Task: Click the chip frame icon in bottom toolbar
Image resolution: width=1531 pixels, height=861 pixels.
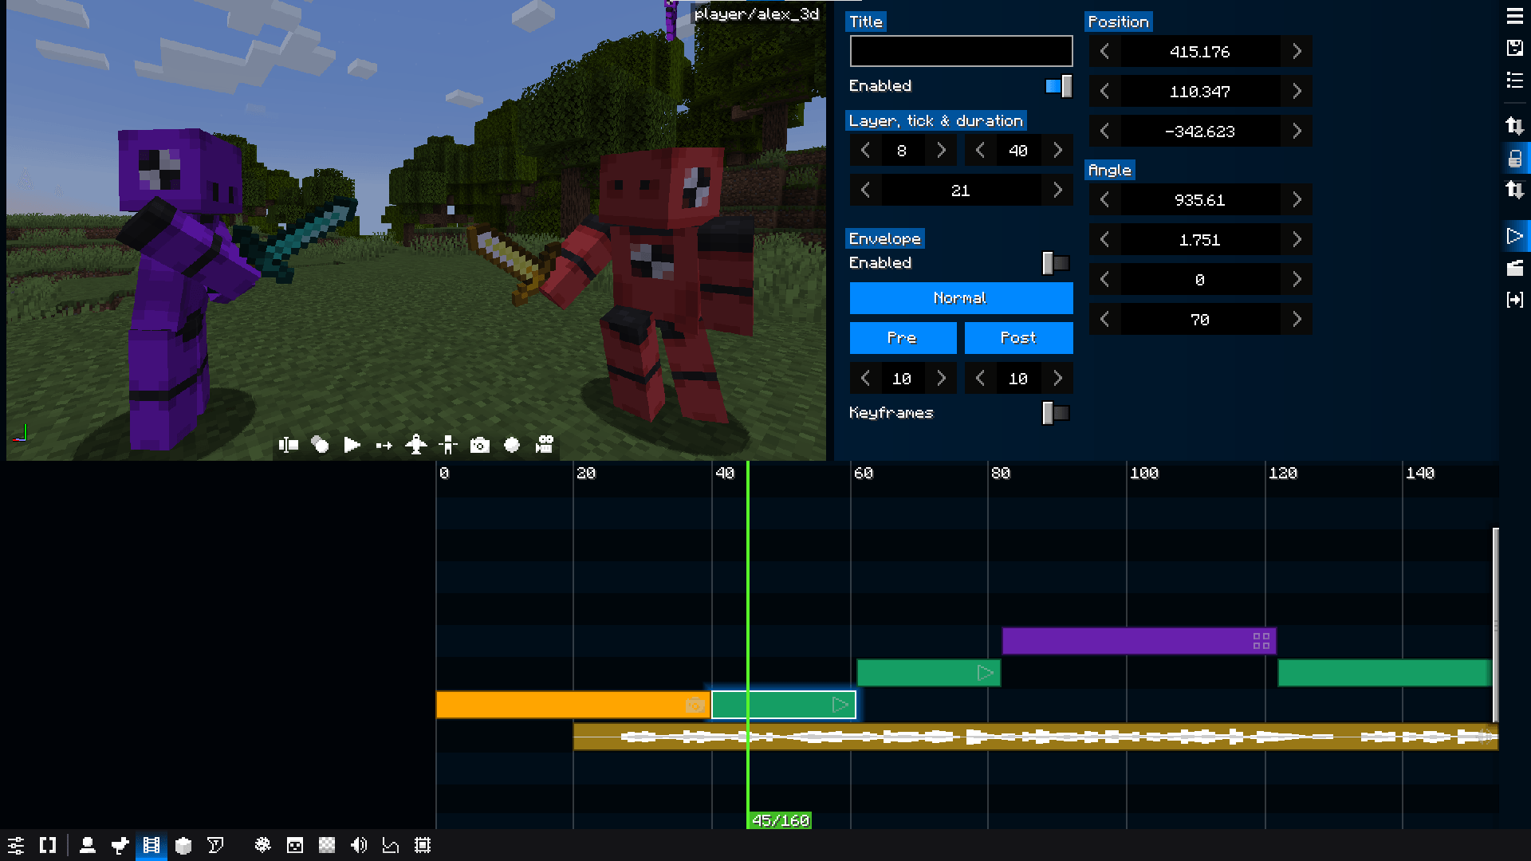Action: 423,845
